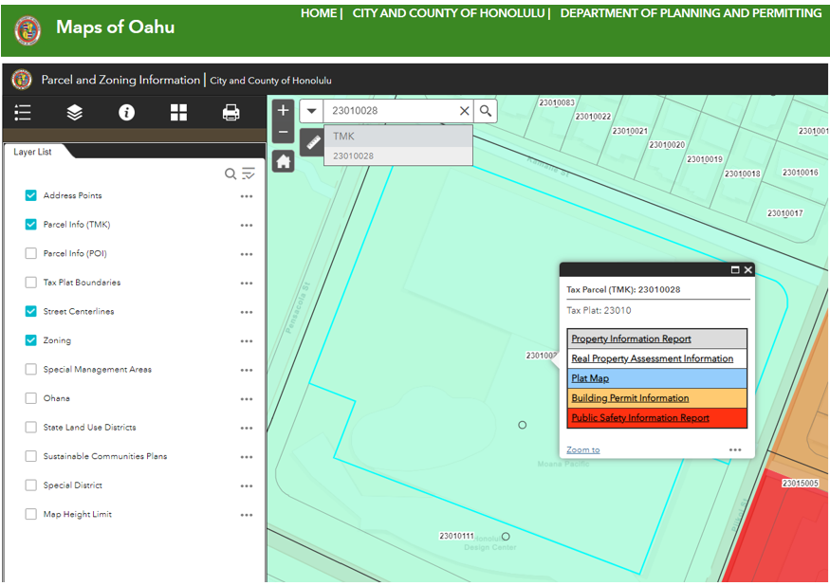This screenshot has width=830, height=586.
Task: Select HOME in the top navigation
Action: (318, 13)
